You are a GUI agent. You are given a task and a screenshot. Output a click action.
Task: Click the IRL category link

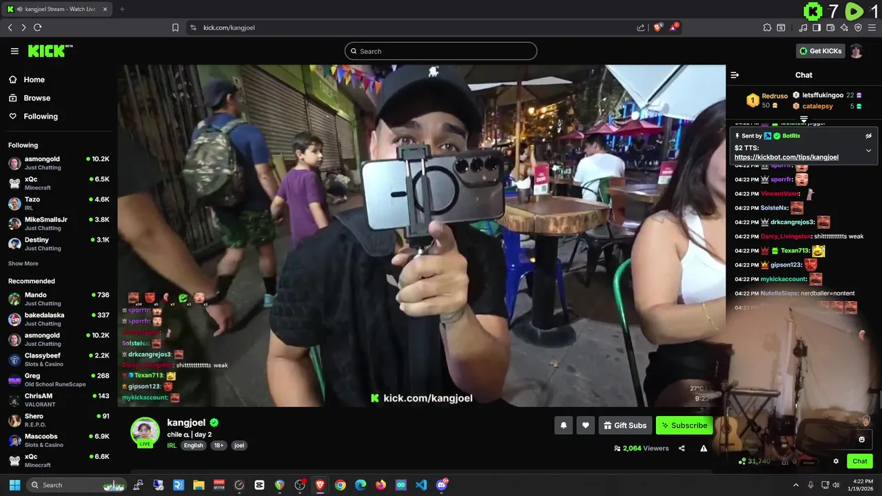[172, 445]
